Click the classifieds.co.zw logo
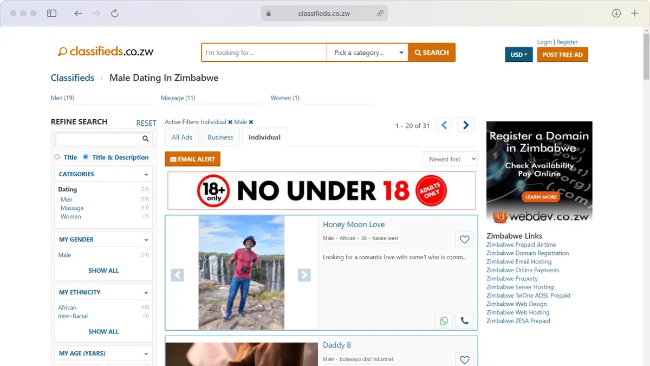650x366 pixels. 106,52
